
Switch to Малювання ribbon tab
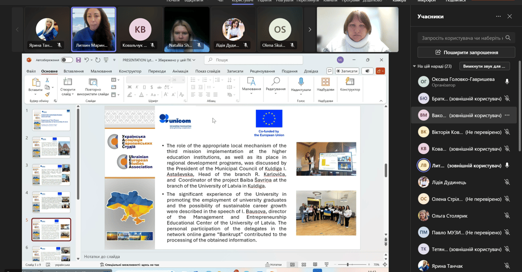(101, 71)
